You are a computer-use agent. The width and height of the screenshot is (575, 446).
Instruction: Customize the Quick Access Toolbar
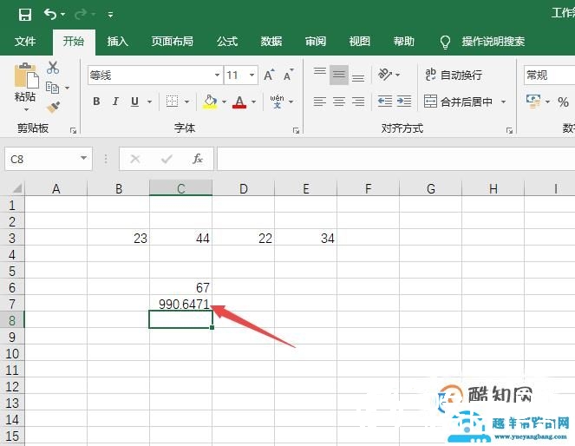point(110,15)
